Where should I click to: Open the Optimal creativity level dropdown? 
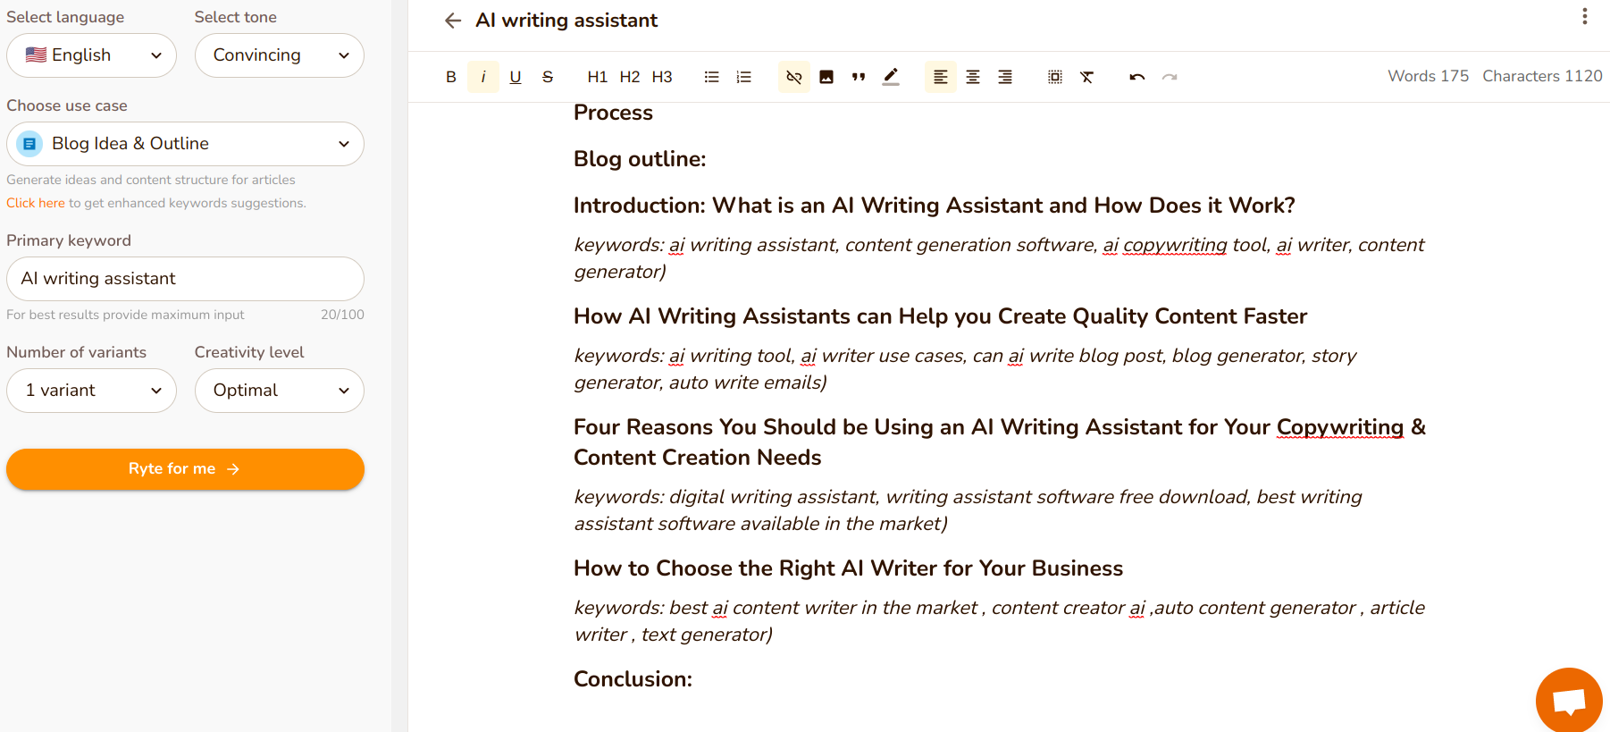click(x=280, y=391)
